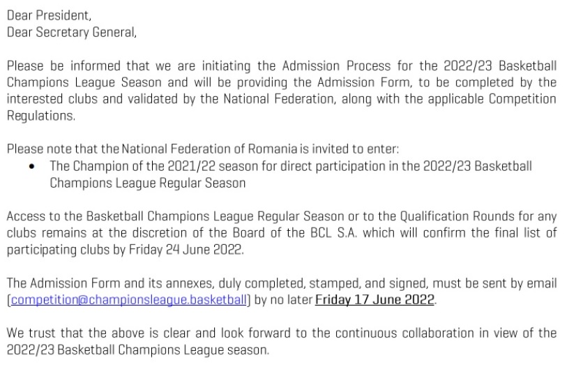Click the word "Regulations." ending first paragraph

[x=40, y=116]
